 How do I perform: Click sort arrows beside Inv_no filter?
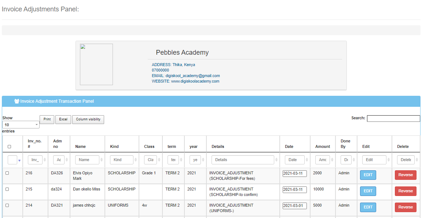click(45, 160)
